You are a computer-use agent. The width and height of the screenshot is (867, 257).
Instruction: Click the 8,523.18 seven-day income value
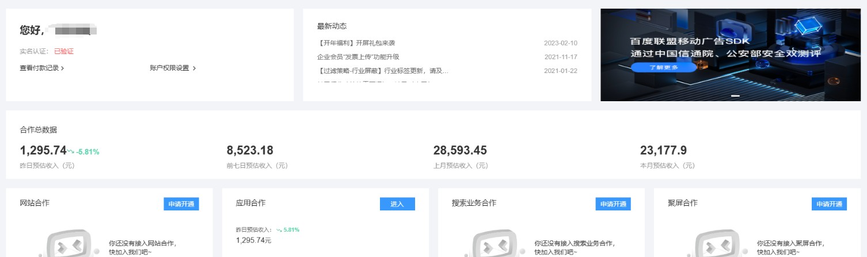point(250,151)
